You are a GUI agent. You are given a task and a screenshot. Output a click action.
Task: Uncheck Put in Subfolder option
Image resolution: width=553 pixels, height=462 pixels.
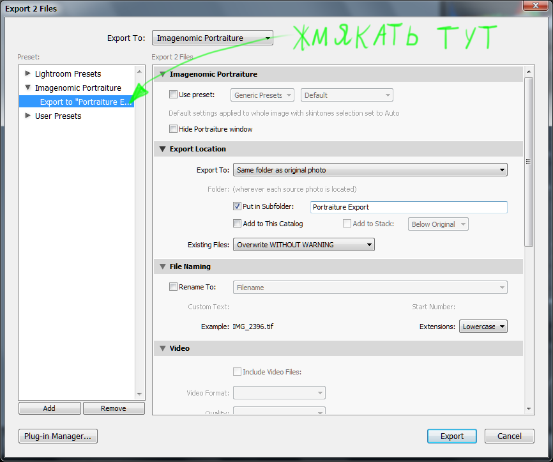click(x=237, y=206)
